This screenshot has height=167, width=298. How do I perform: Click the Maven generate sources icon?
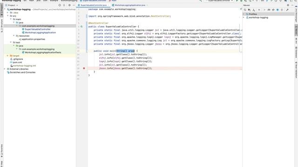click(x=249, y=10)
